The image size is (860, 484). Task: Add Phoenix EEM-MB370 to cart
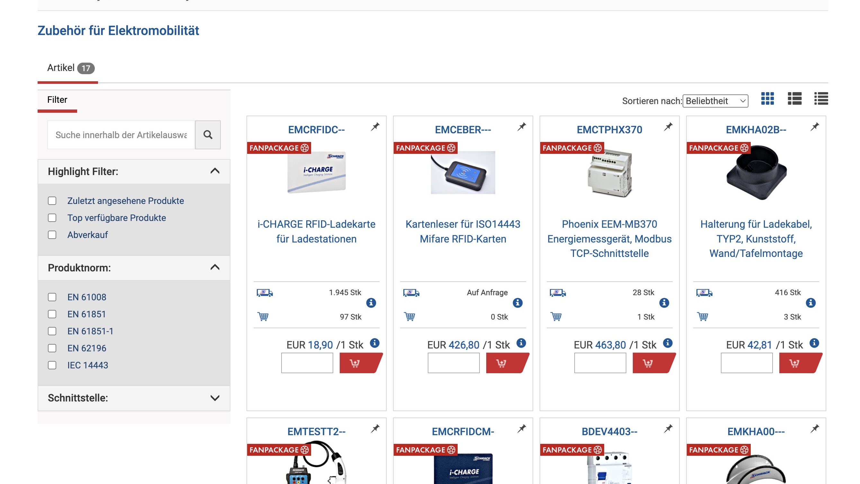(x=654, y=363)
